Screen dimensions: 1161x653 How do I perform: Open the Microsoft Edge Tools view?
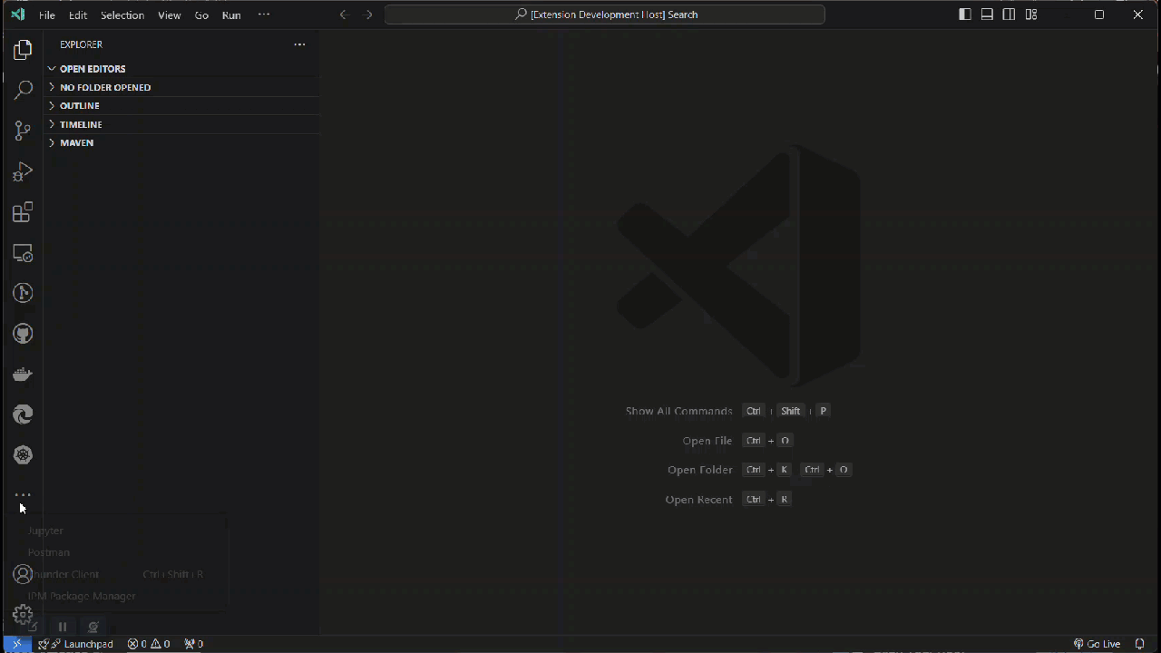[x=23, y=414]
